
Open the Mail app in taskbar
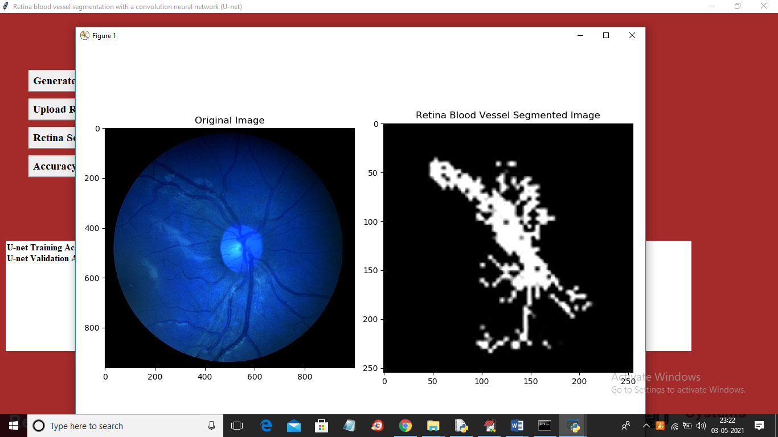click(294, 426)
